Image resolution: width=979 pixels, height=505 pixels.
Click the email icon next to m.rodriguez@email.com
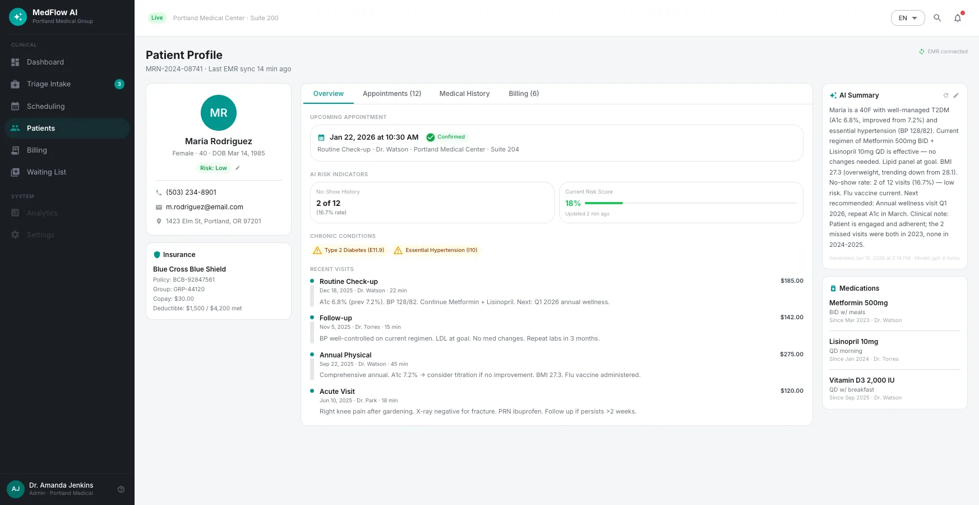159,207
